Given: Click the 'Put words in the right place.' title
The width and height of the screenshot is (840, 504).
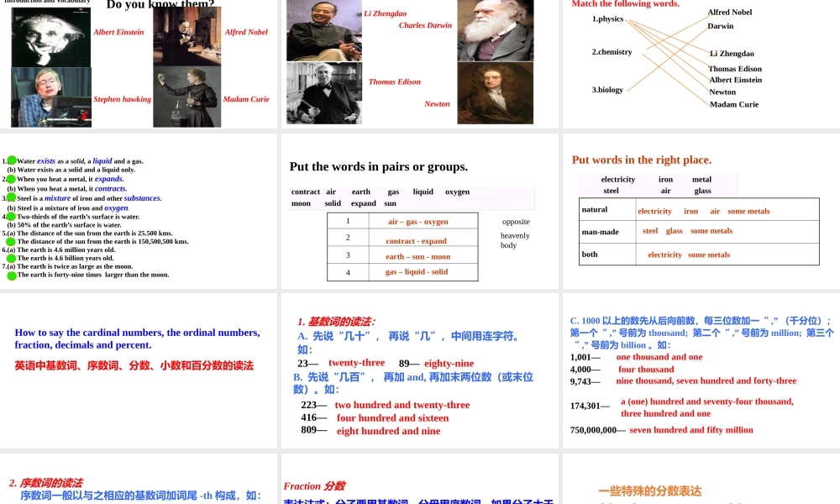Looking at the screenshot, I should tap(642, 160).
